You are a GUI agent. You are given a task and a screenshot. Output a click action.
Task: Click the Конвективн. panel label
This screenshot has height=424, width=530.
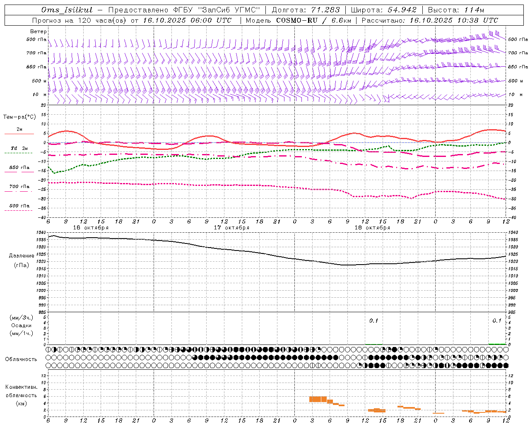tap(21, 387)
